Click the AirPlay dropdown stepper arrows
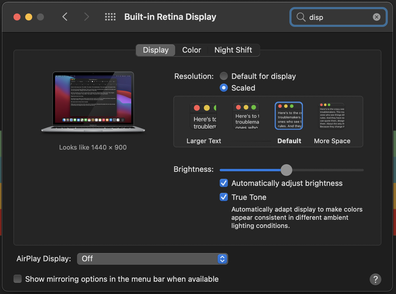396x294 pixels. pos(222,259)
